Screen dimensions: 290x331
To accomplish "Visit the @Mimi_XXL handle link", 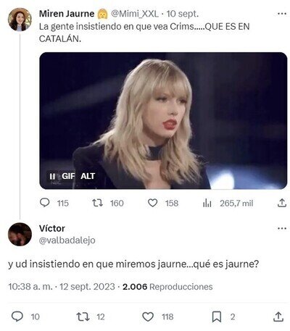I will 135,14.
